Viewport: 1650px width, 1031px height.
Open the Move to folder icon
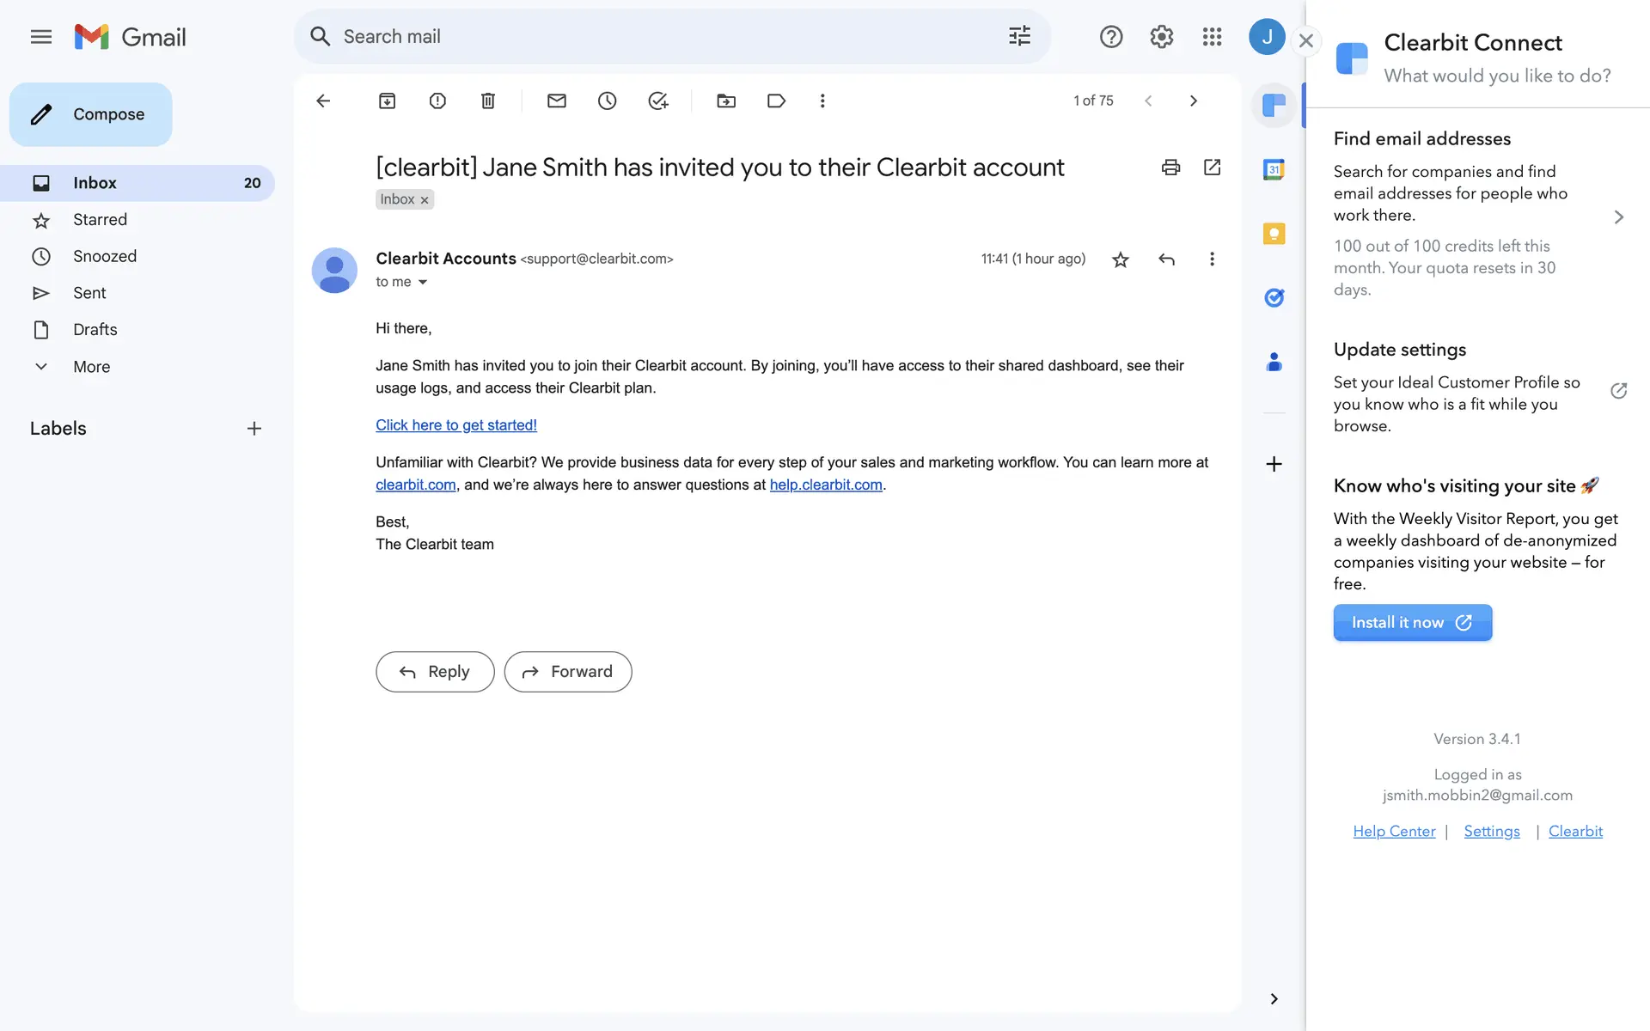(725, 101)
